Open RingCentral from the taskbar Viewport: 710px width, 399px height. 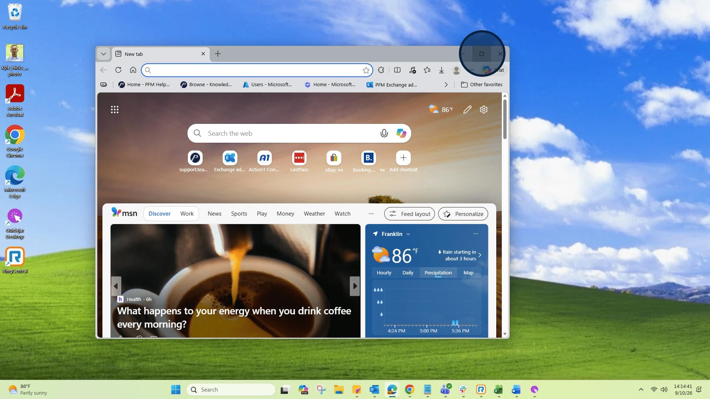[481, 389]
